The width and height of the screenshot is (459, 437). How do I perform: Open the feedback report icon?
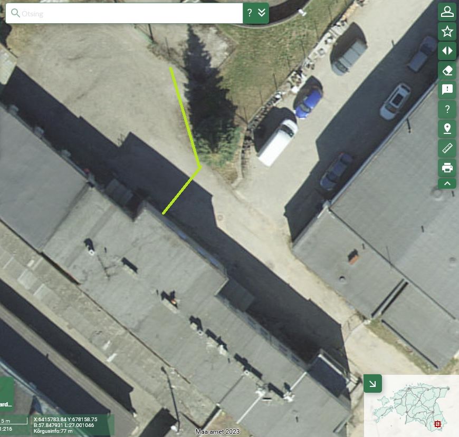(447, 90)
